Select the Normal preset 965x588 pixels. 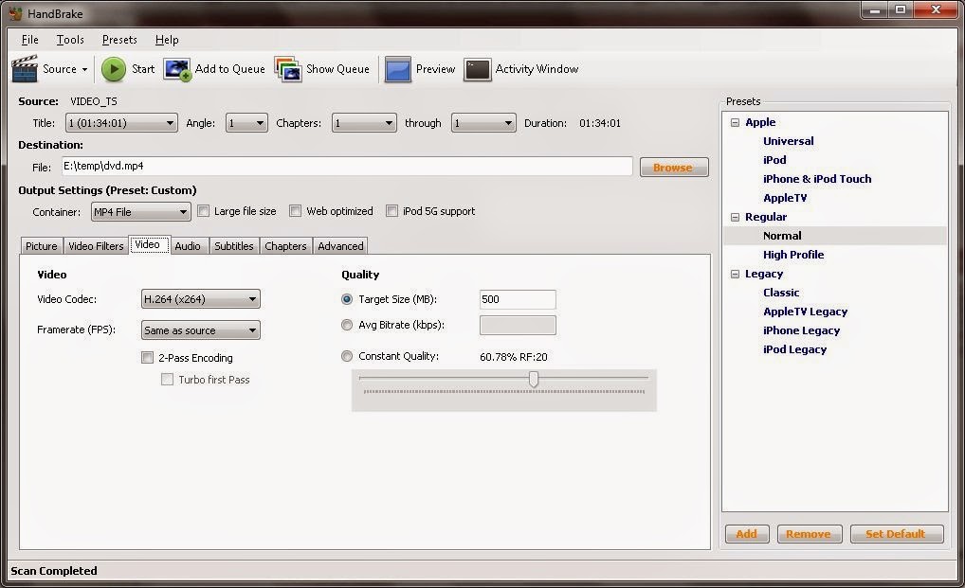click(x=782, y=236)
